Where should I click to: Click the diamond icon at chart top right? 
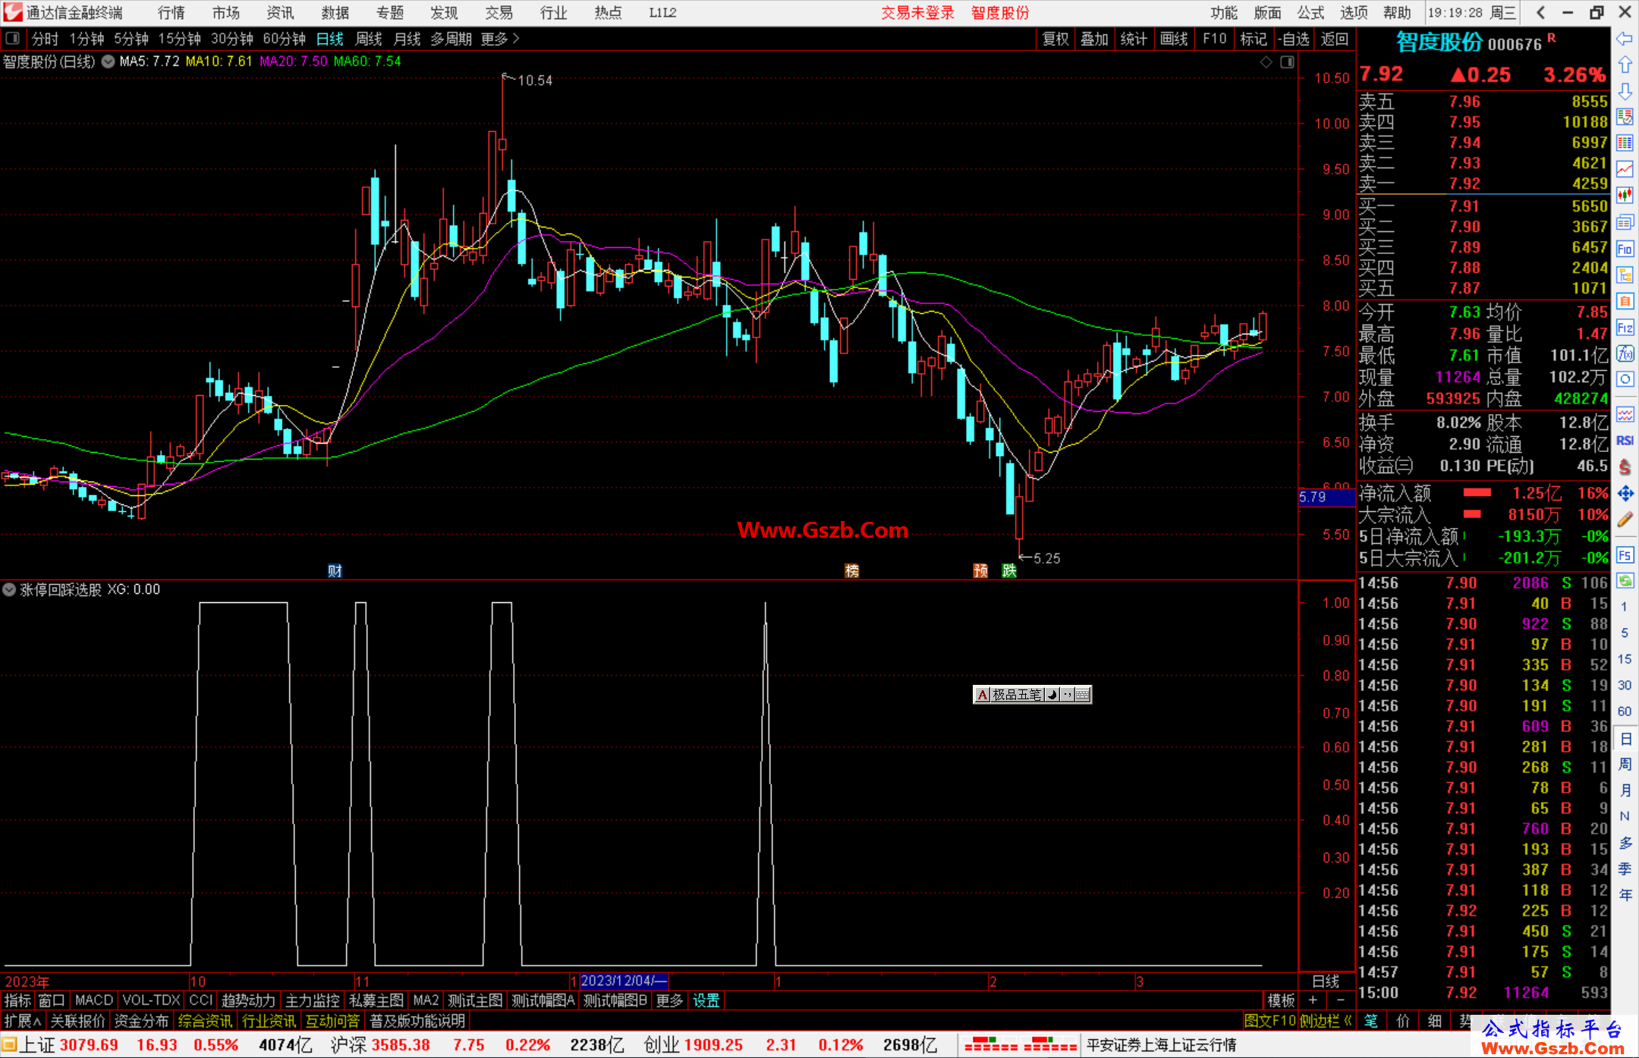click(x=1266, y=62)
